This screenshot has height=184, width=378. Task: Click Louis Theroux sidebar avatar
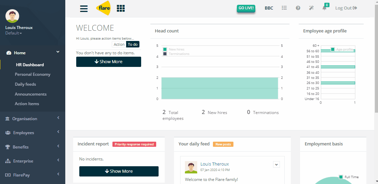point(12,16)
